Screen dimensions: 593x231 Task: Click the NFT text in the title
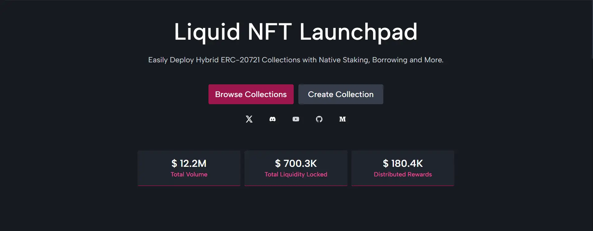point(269,32)
